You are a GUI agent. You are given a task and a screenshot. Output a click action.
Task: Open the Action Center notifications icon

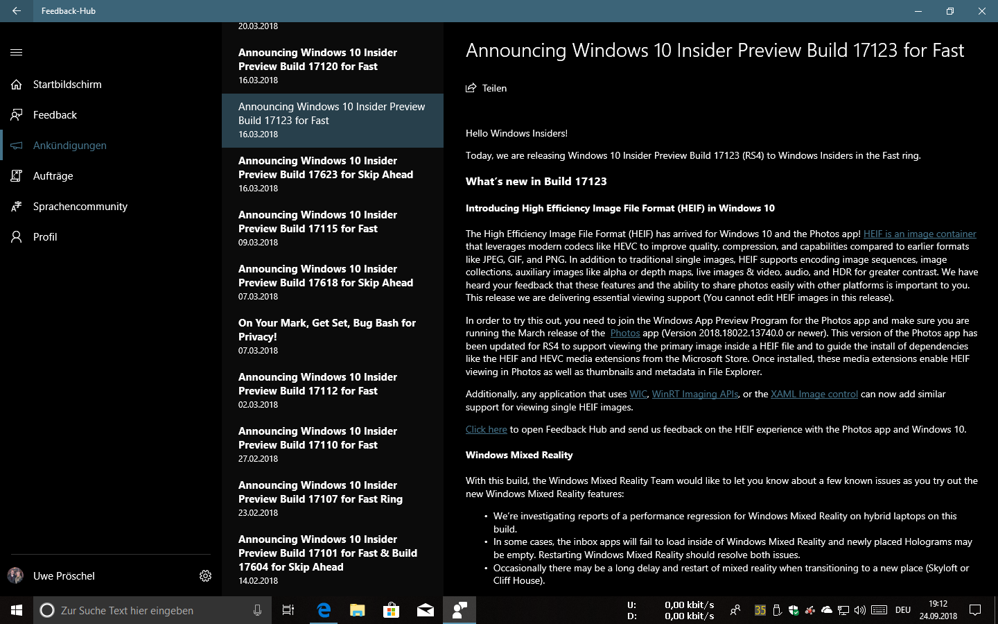click(975, 610)
